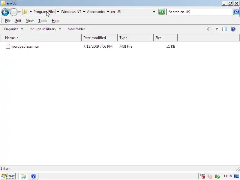Click the 51 KB size cell
The image size is (240, 180).
pos(171,46)
